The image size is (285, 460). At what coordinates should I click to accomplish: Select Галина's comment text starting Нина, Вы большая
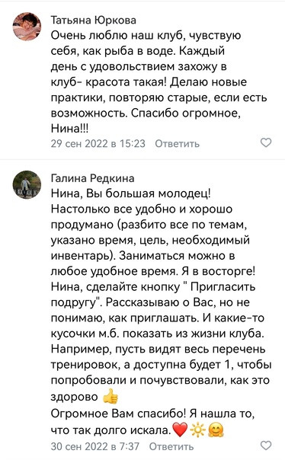click(x=161, y=311)
